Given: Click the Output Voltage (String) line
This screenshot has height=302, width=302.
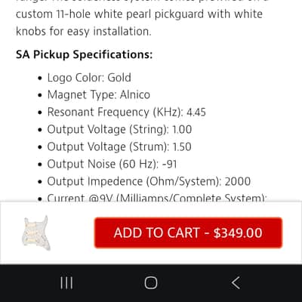Looking at the screenshot, I should pos(119,130).
